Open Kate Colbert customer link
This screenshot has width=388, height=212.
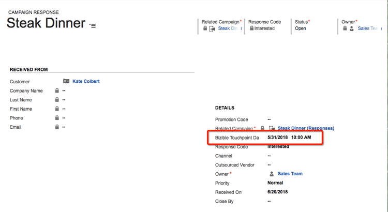click(86, 81)
